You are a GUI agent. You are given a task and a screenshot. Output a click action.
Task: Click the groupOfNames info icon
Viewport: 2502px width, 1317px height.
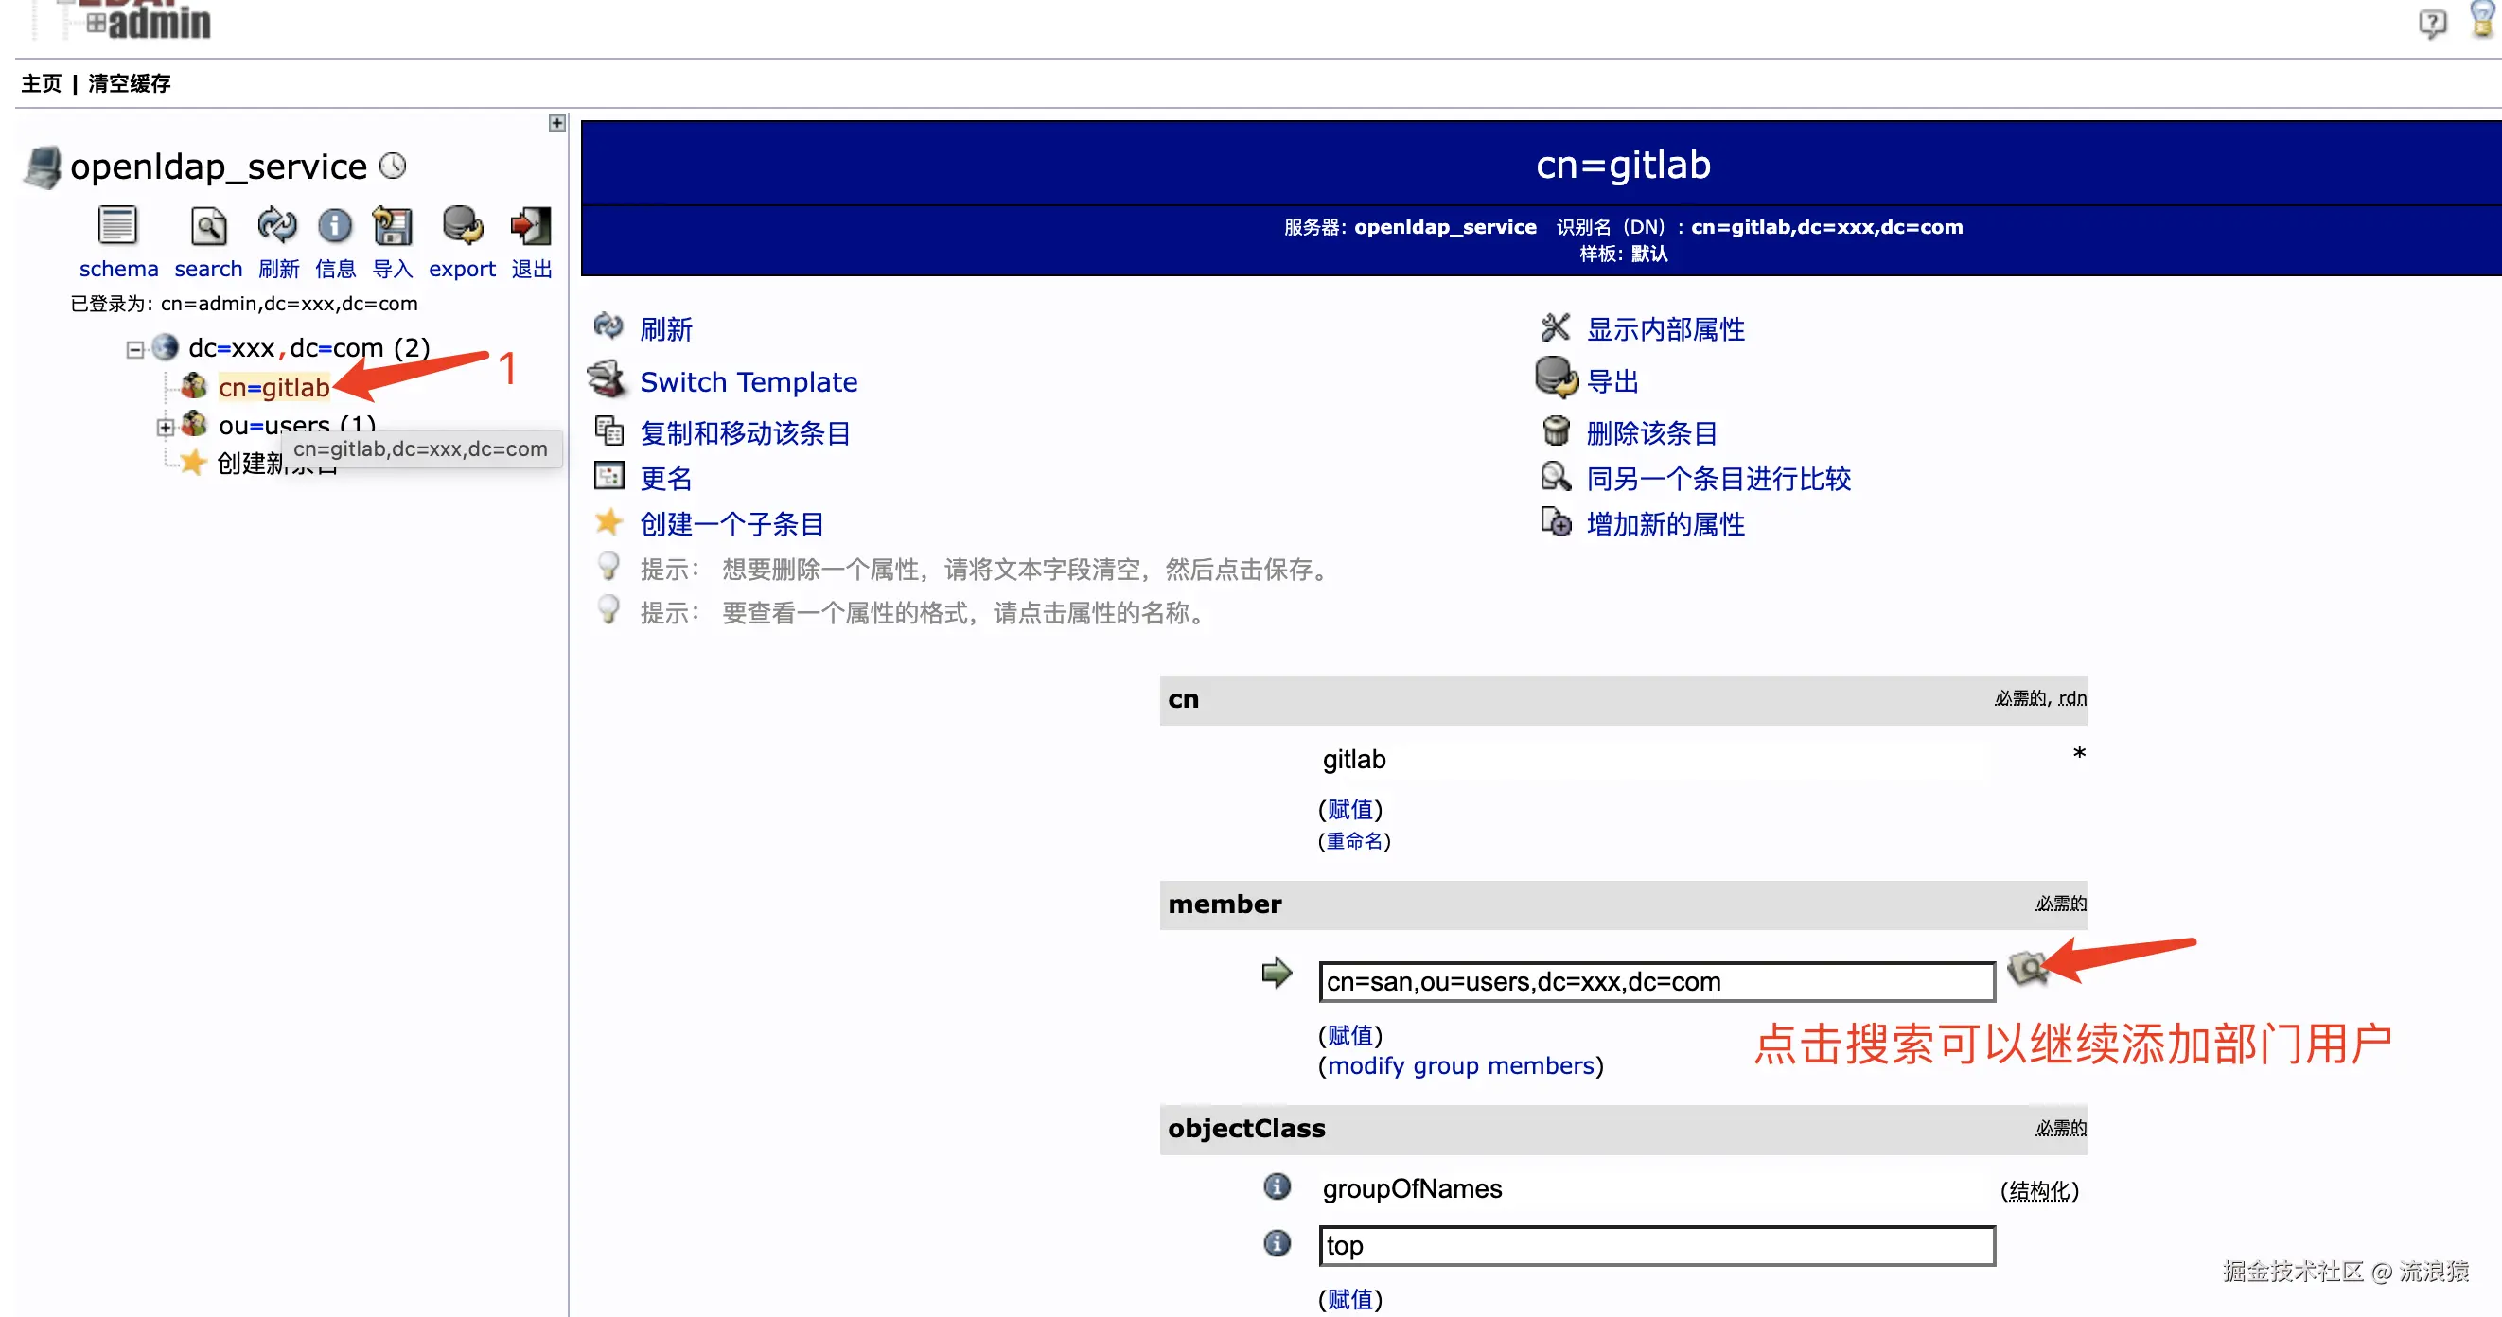(x=1277, y=1185)
